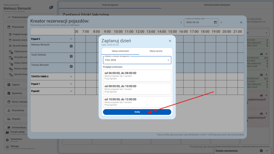Image resolution: width=274 pixels, height=154 pixels.
Task: Click the Ustawienia gear icon
Action: [x=7, y=140]
